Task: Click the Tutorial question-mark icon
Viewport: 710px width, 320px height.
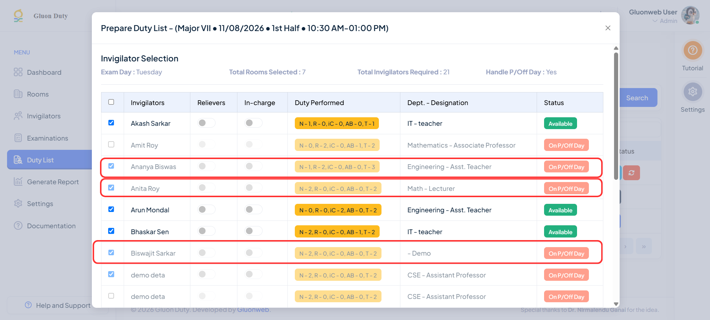Action: (693, 50)
